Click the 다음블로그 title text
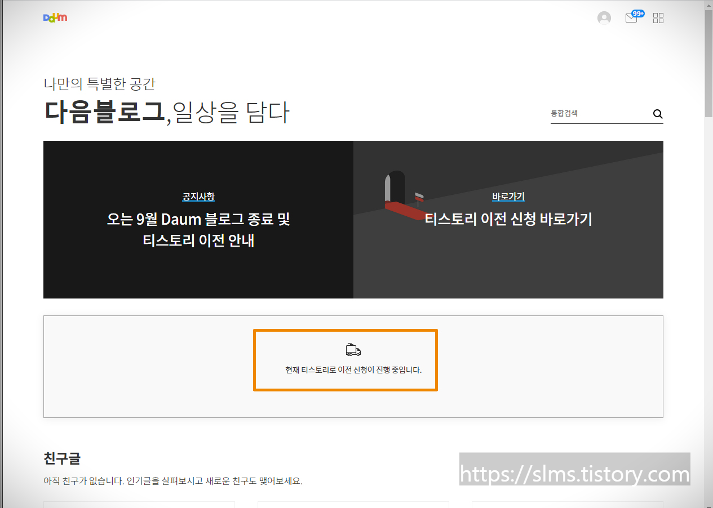 [105, 112]
